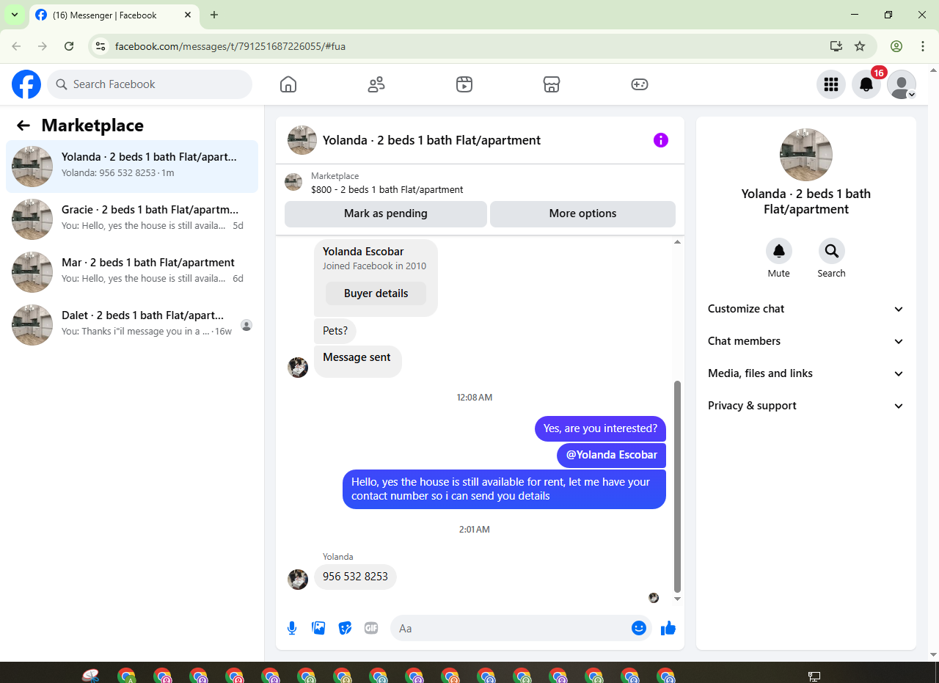Open Facebook Home feed icon
Screen dimensions: 939x683
tap(288, 84)
